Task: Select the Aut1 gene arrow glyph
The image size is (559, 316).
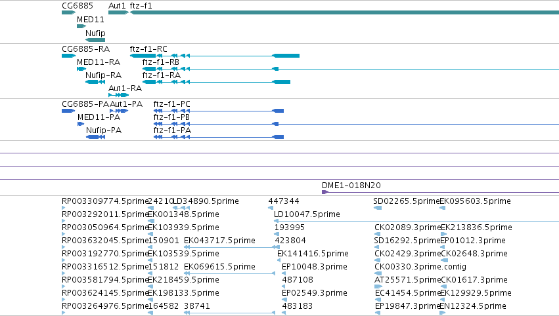Action: (118, 12)
